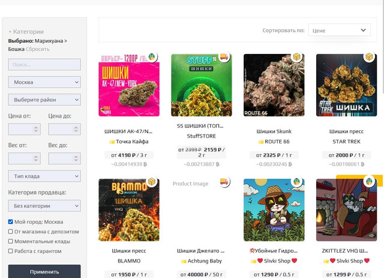Click the courier badge icon on the Убойные Гидро card
This screenshot has height=278, width=384.
click(297, 182)
